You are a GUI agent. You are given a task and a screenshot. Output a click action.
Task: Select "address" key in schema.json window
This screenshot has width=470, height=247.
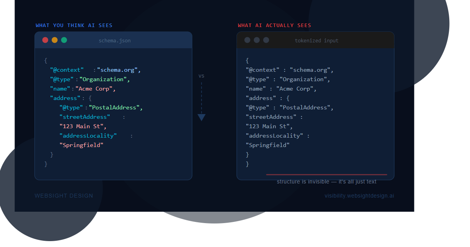point(65,98)
